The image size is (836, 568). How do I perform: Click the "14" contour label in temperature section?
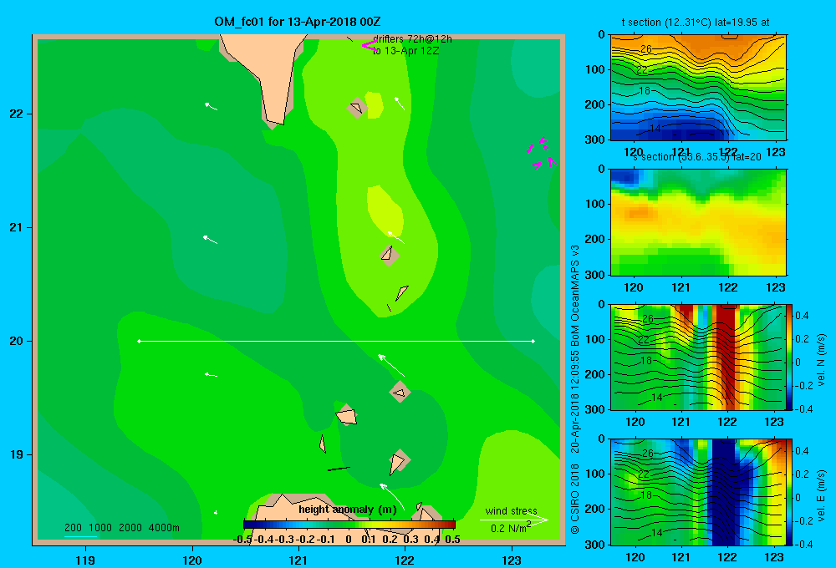pyautogui.click(x=655, y=129)
